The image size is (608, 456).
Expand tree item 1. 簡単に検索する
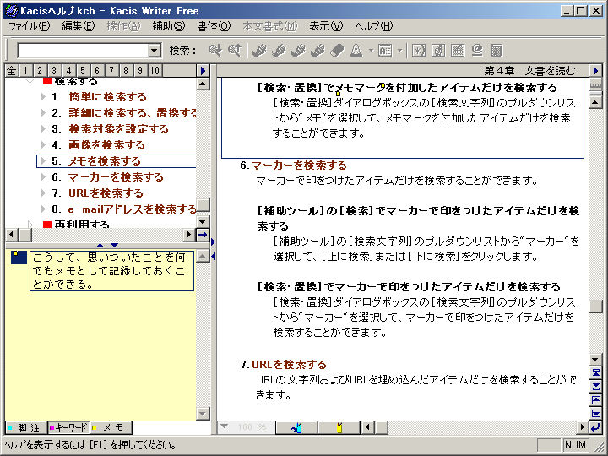tap(43, 96)
